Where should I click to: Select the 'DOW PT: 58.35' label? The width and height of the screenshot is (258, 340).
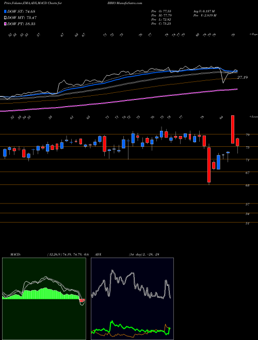21,24
